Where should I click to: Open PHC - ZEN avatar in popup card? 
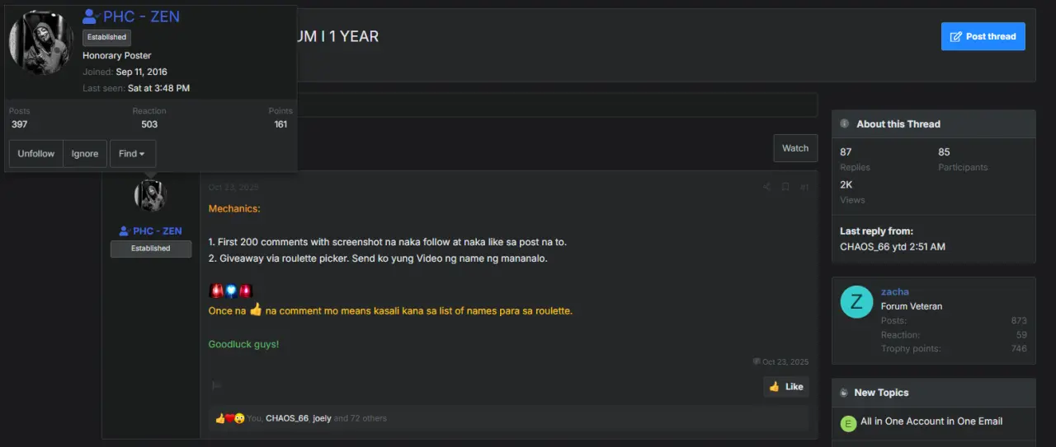click(x=41, y=42)
